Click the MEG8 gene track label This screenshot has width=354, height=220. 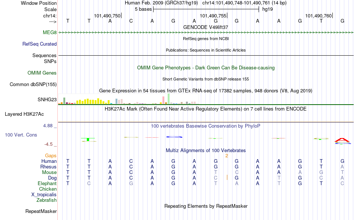pyautogui.click(x=50, y=32)
